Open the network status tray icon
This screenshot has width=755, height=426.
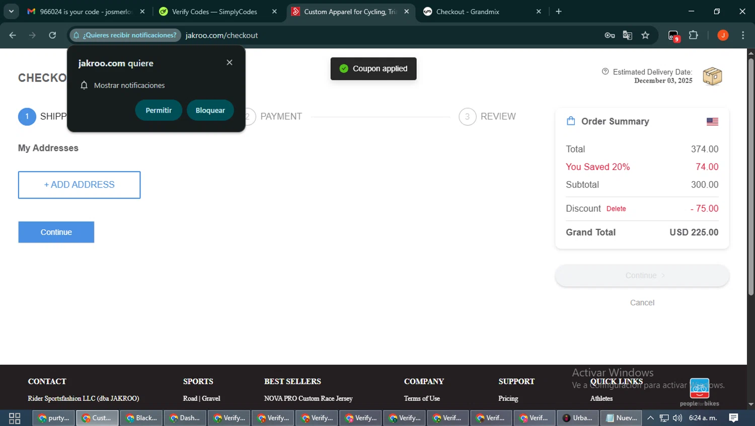click(664, 418)
